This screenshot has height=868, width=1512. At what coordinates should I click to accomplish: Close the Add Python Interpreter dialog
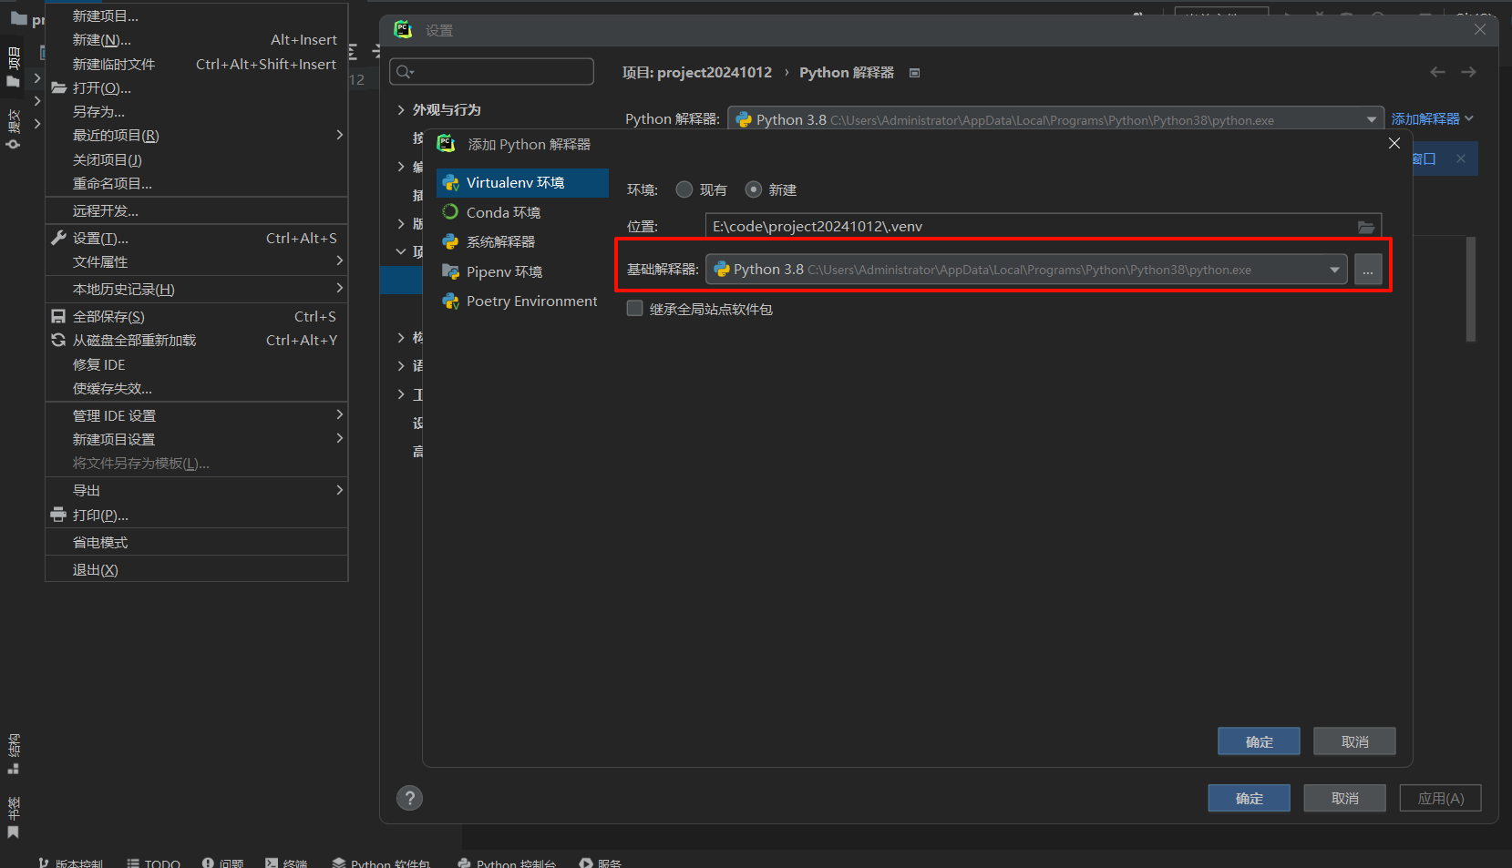(1394, 143)
